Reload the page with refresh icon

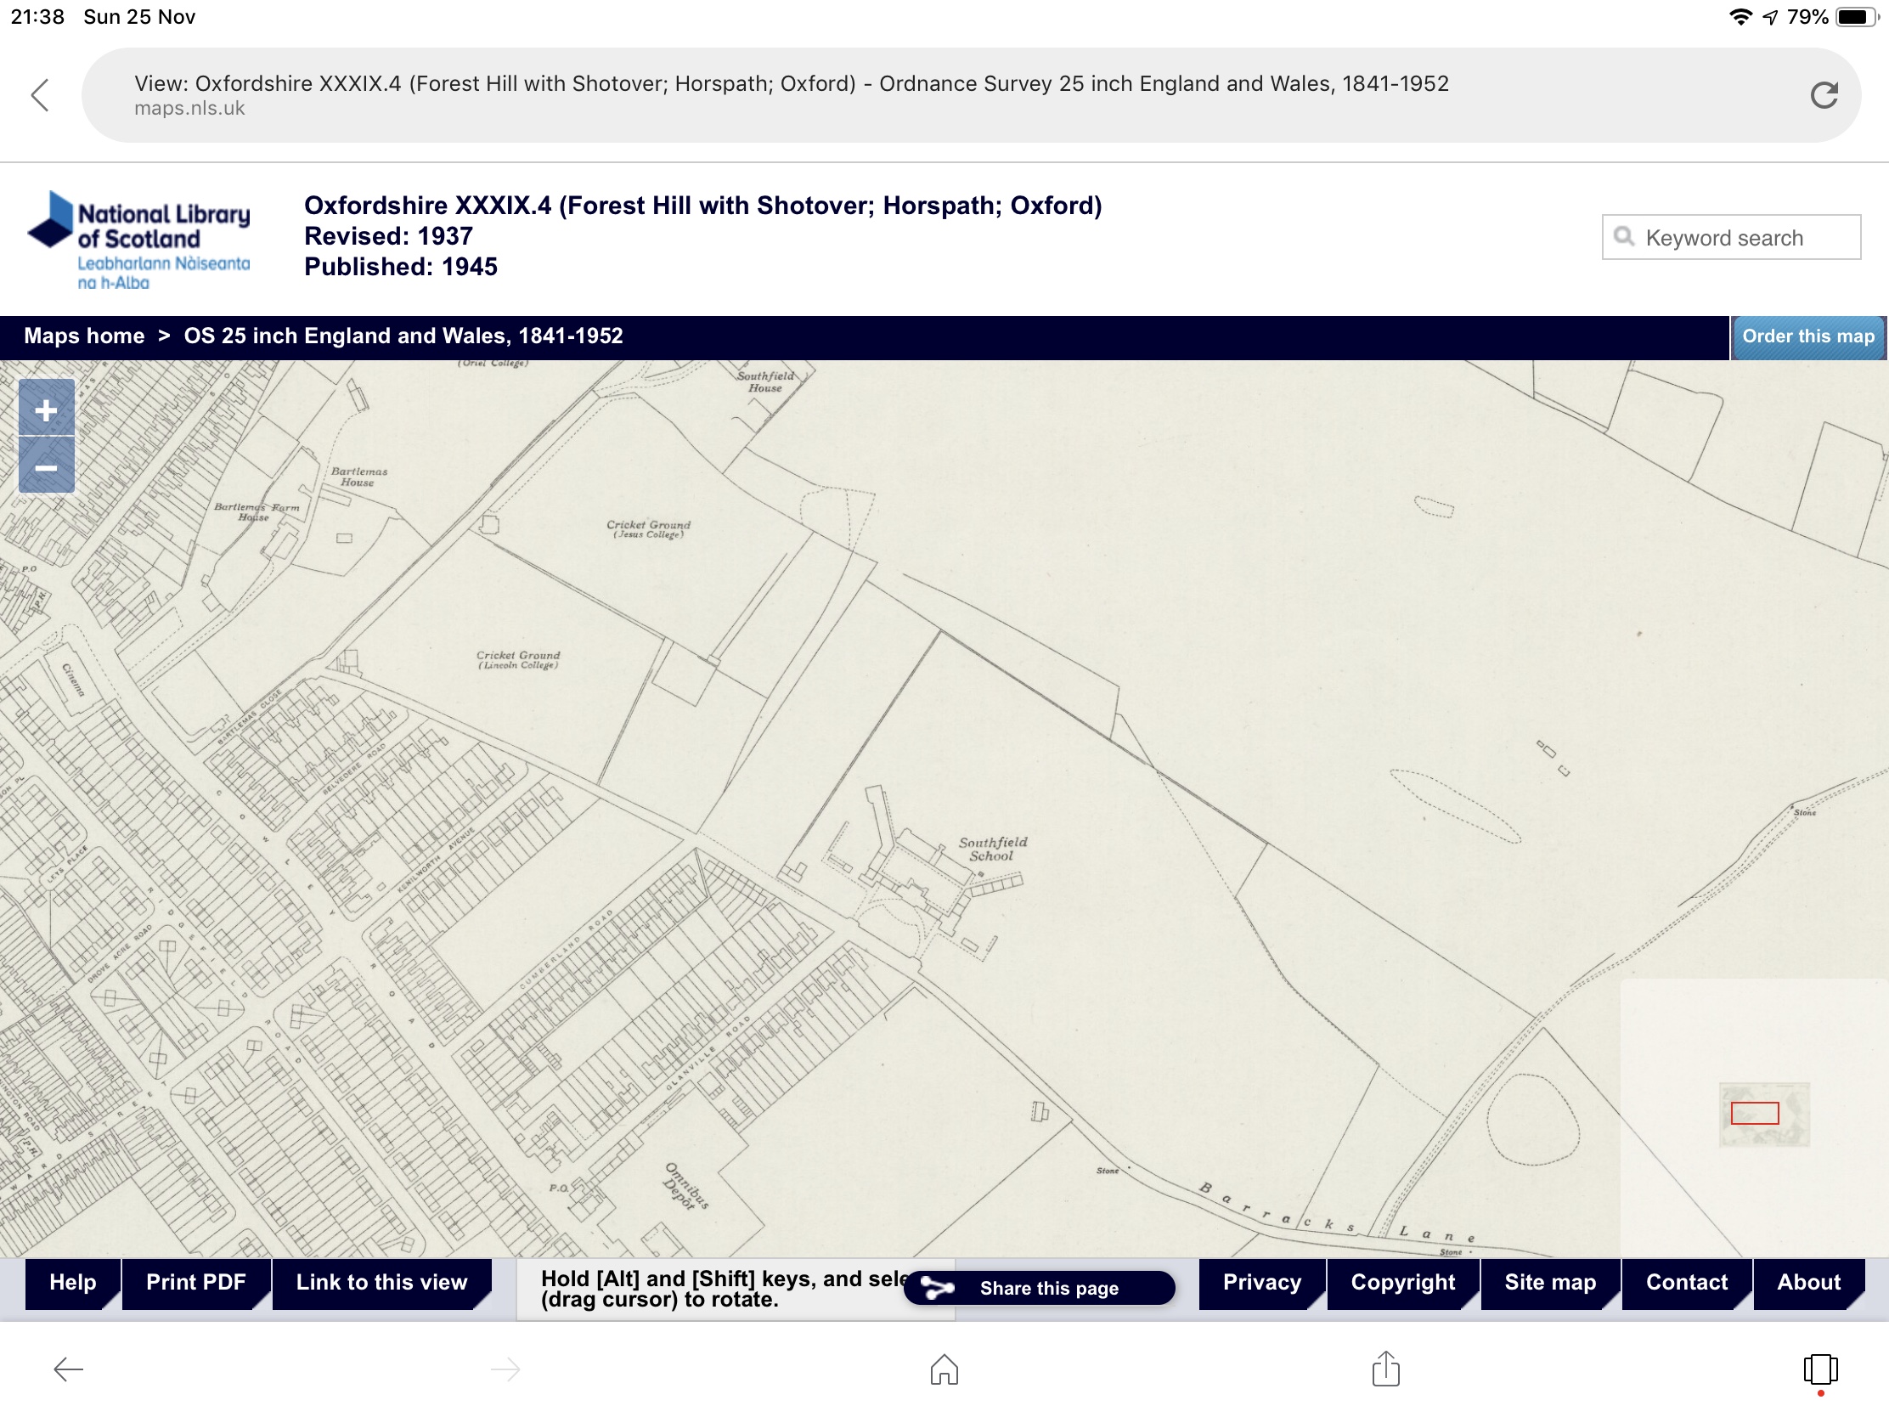(1824, 95)
